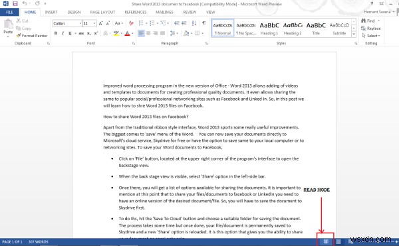
Task: Open the FILE backstage tab
Action: [9, 12]
